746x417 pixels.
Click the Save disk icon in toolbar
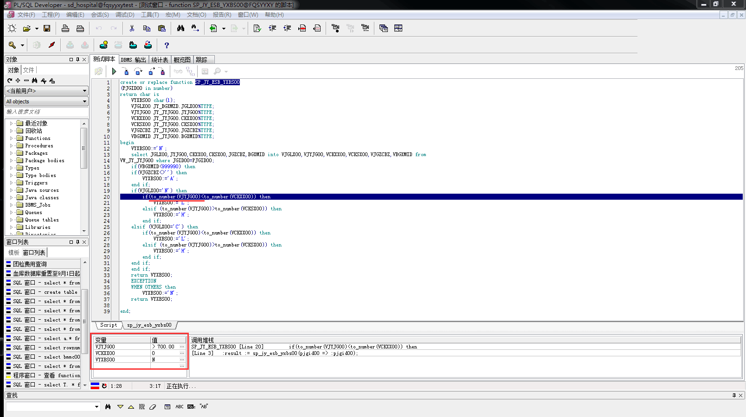tap(47, 28)
